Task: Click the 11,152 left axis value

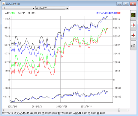Action: pyautogui.click(x=7, y=19)
